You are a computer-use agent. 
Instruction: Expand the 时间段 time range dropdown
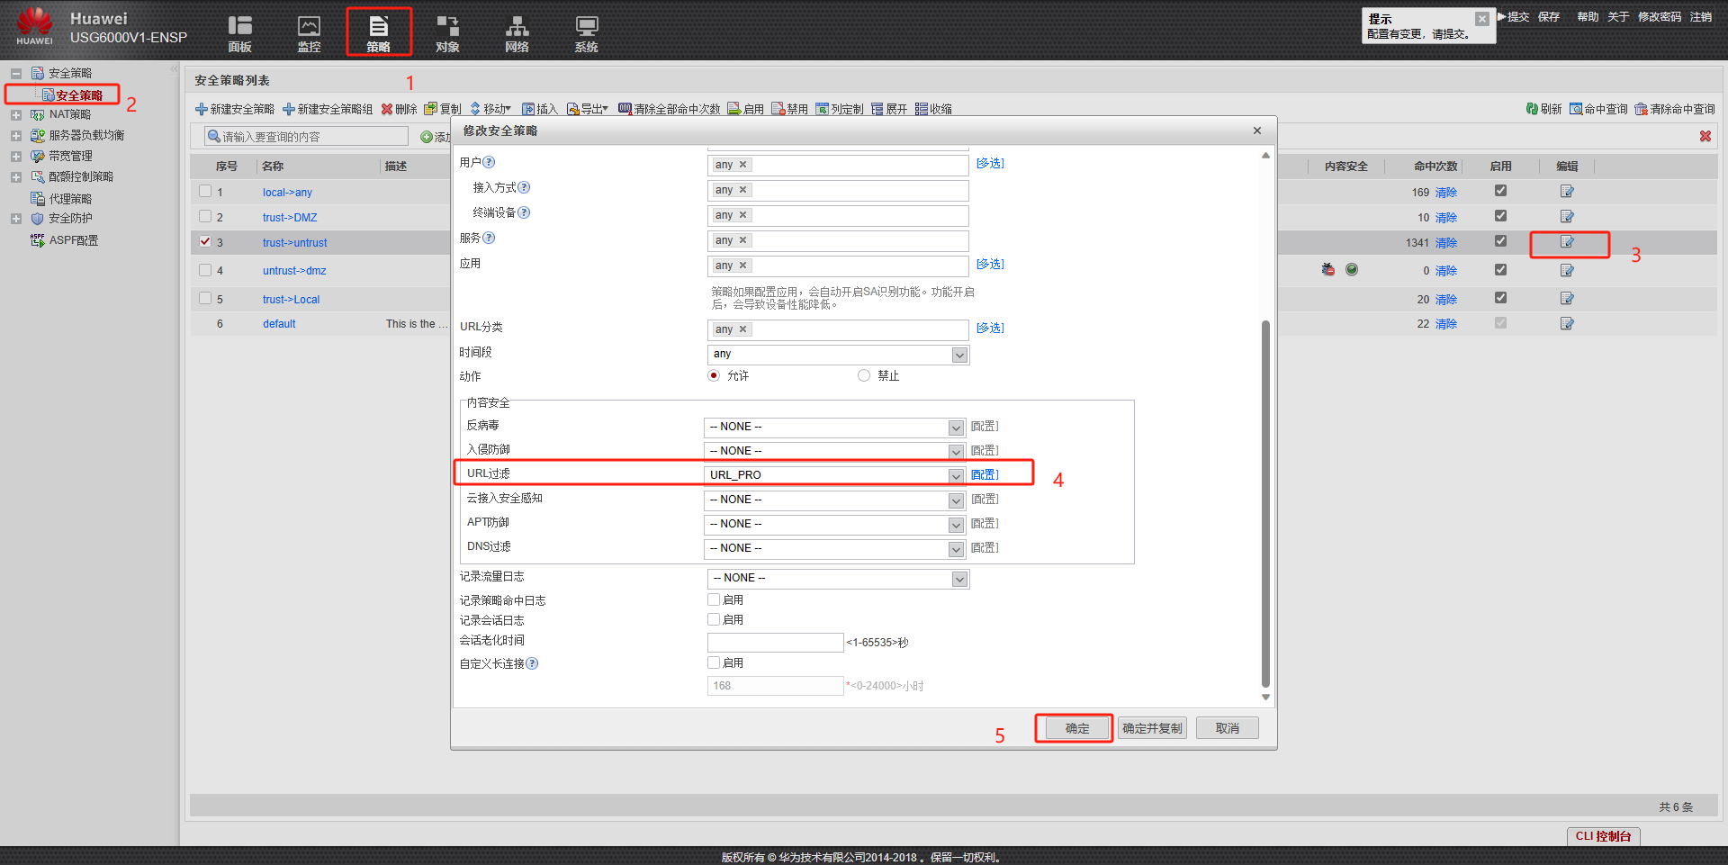(959, 355)
